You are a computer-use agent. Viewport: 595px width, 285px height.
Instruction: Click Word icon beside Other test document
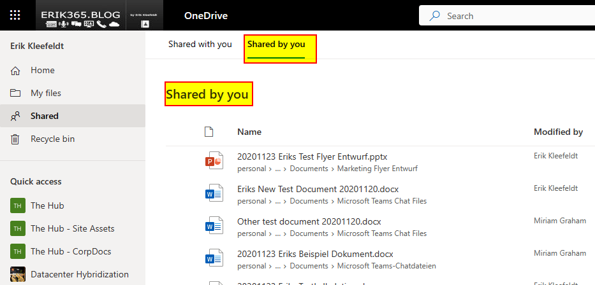pyautogui.click(x=214, y=227)
